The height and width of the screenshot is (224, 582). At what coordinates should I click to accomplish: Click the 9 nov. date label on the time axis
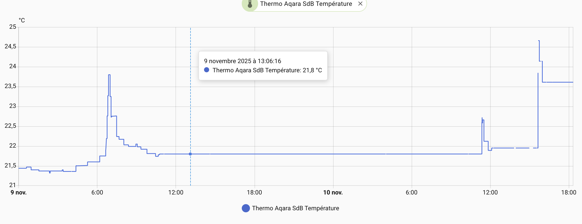coord(19,192)
